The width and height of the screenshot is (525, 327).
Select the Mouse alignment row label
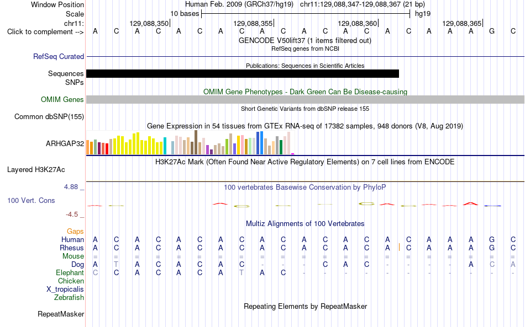pyautogui.click(x=73, y=256)
